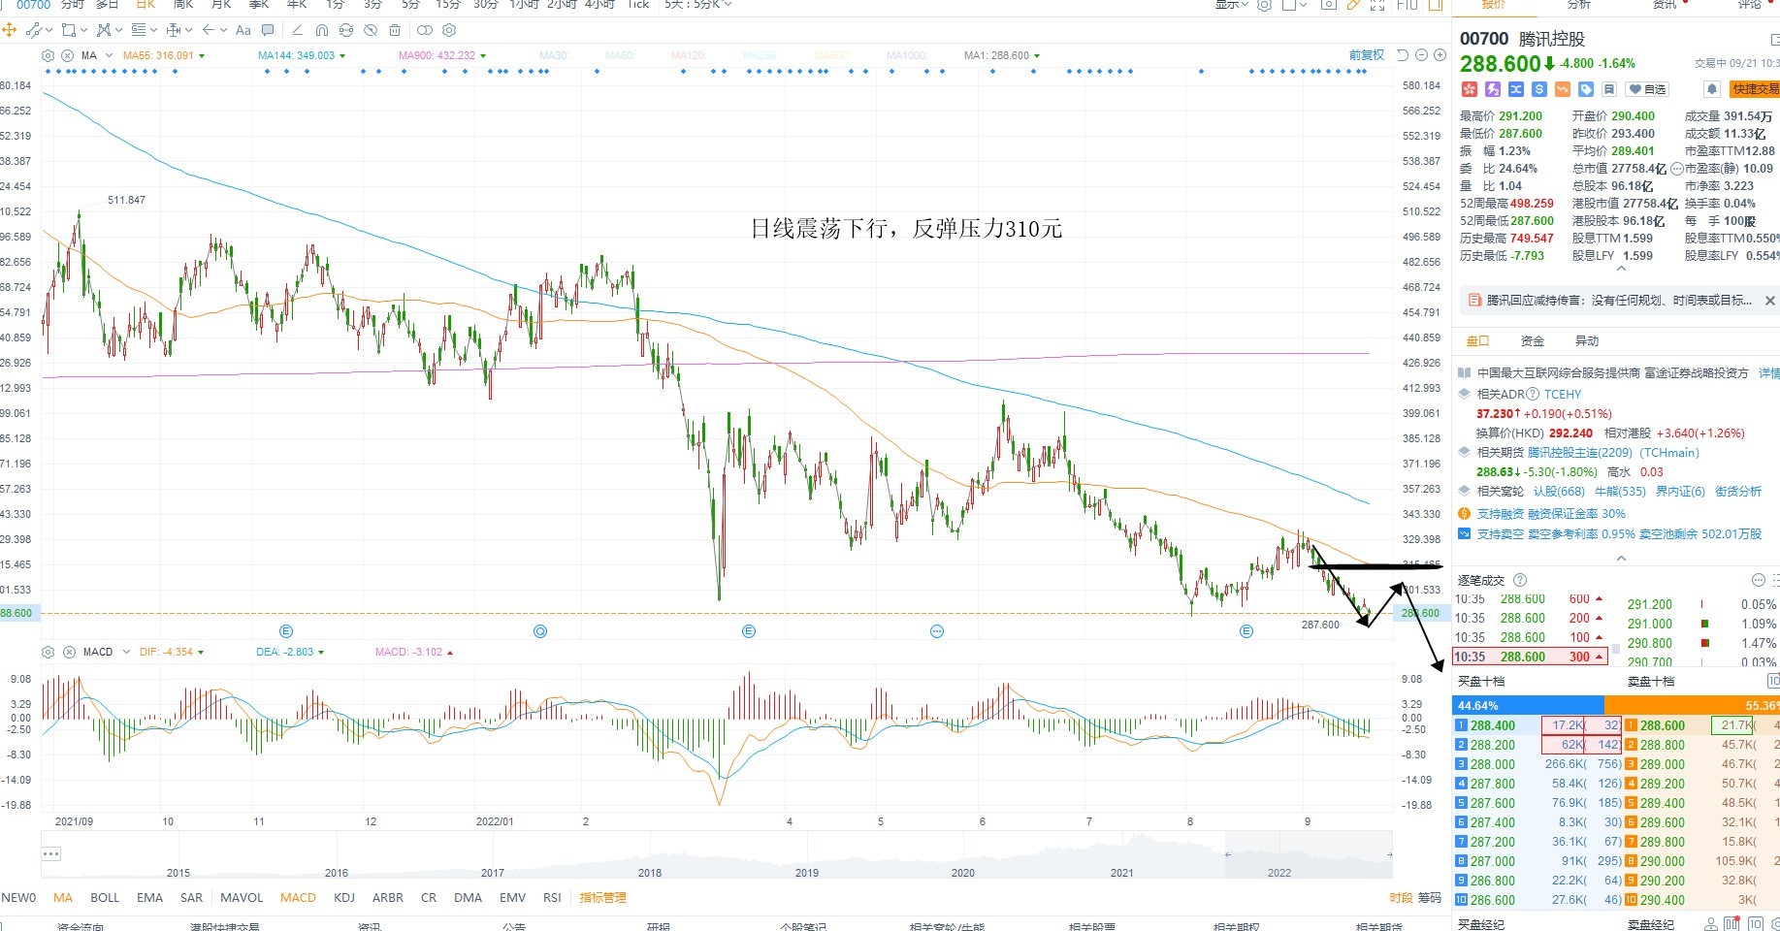This screenshot has height=931, width=1780.
Task: Click the 2022 section of timeline navigator
Action: pyautogui.click(x=1279, y=872)
